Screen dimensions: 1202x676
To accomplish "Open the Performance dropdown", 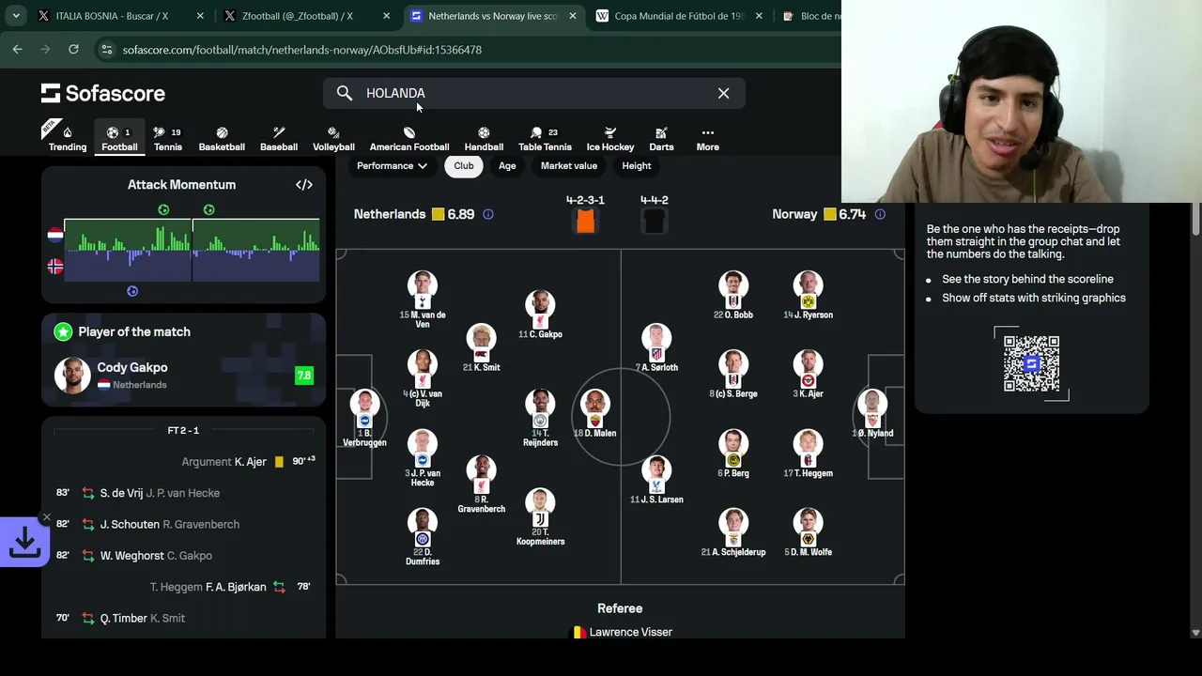I will click(392, 165).
